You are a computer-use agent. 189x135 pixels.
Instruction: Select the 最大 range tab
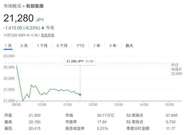[x=129, y=46]
